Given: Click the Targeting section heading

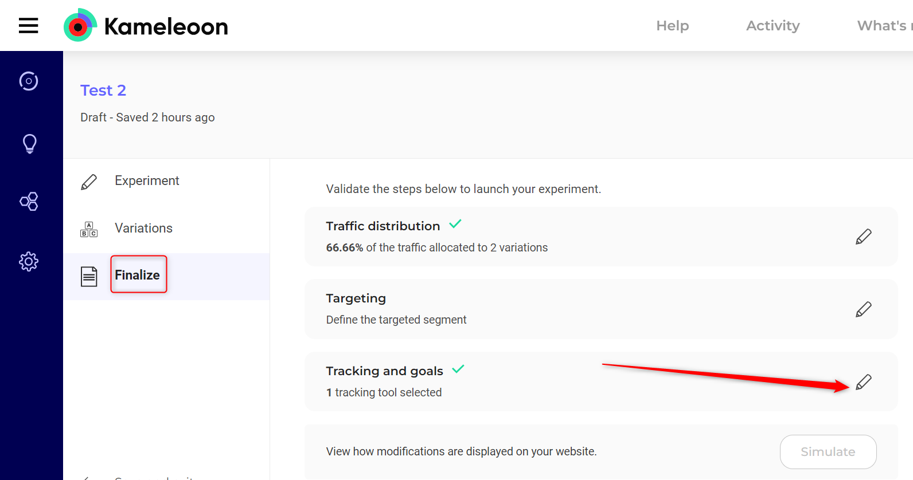Looking at the screenshot, I should [356, 298].
